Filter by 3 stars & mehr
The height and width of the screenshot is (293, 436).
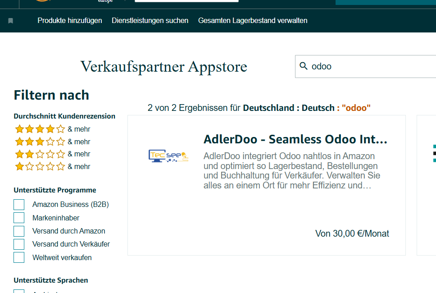point(52,142)
